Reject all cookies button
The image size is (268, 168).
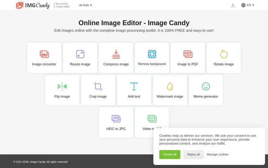click(x=193, y=155)
